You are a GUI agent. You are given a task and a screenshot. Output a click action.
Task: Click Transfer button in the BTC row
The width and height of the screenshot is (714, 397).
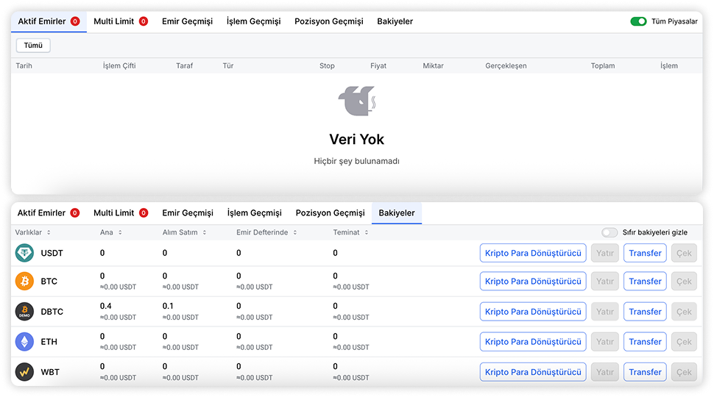click(x=645, y=282)
